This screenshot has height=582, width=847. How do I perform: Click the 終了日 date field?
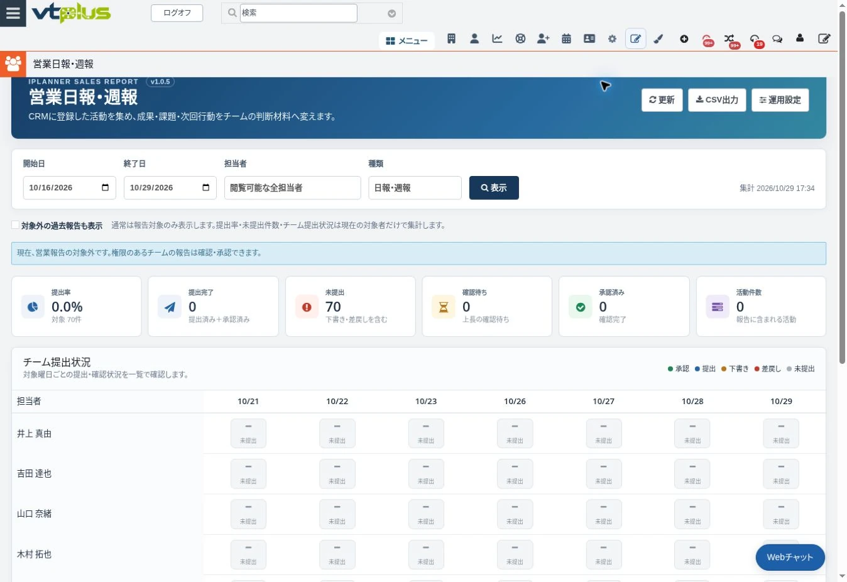(170, 188)
